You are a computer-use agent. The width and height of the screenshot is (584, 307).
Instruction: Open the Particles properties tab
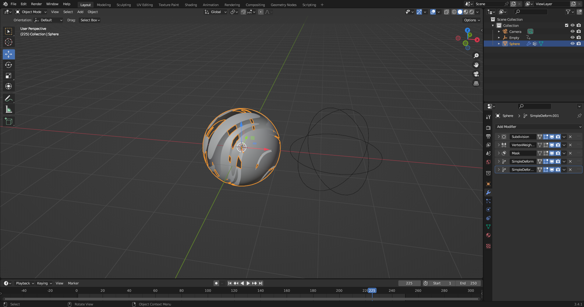(x=488, y=201)
